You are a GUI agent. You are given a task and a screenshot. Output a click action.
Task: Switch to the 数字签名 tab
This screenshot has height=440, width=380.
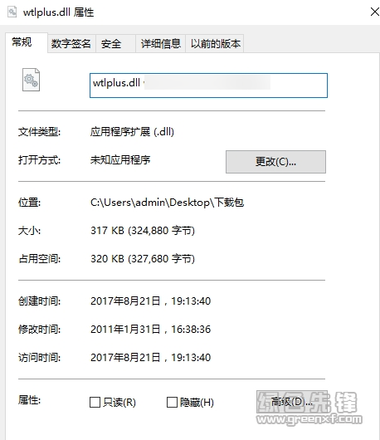click(x=71, y=43)
